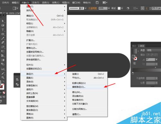Screen dimensions: 161x124
Task: Select the Lasso tool in toolbox
Action: [3, 26]
